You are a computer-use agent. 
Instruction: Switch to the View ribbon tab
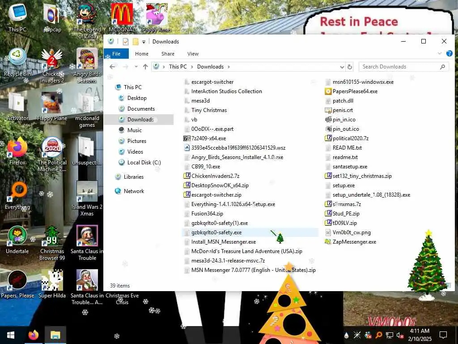pos(193,54)
